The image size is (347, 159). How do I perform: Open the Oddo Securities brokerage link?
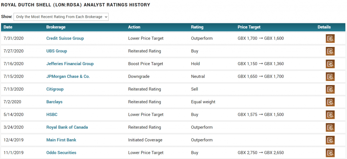point(61,153)
